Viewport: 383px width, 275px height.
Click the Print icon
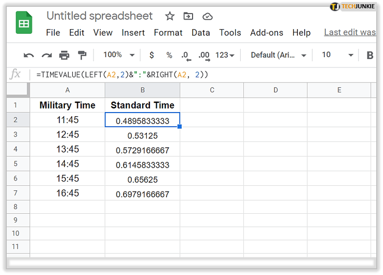(x=64, y=55)
